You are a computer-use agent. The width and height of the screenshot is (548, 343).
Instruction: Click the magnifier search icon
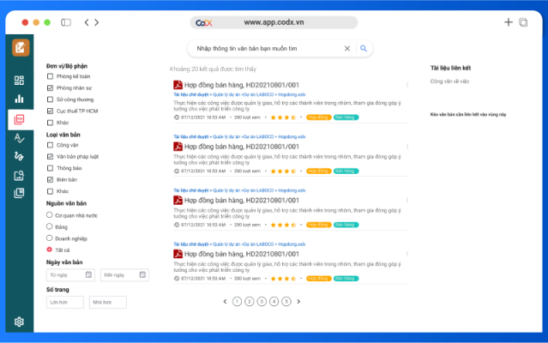point(364,49)
